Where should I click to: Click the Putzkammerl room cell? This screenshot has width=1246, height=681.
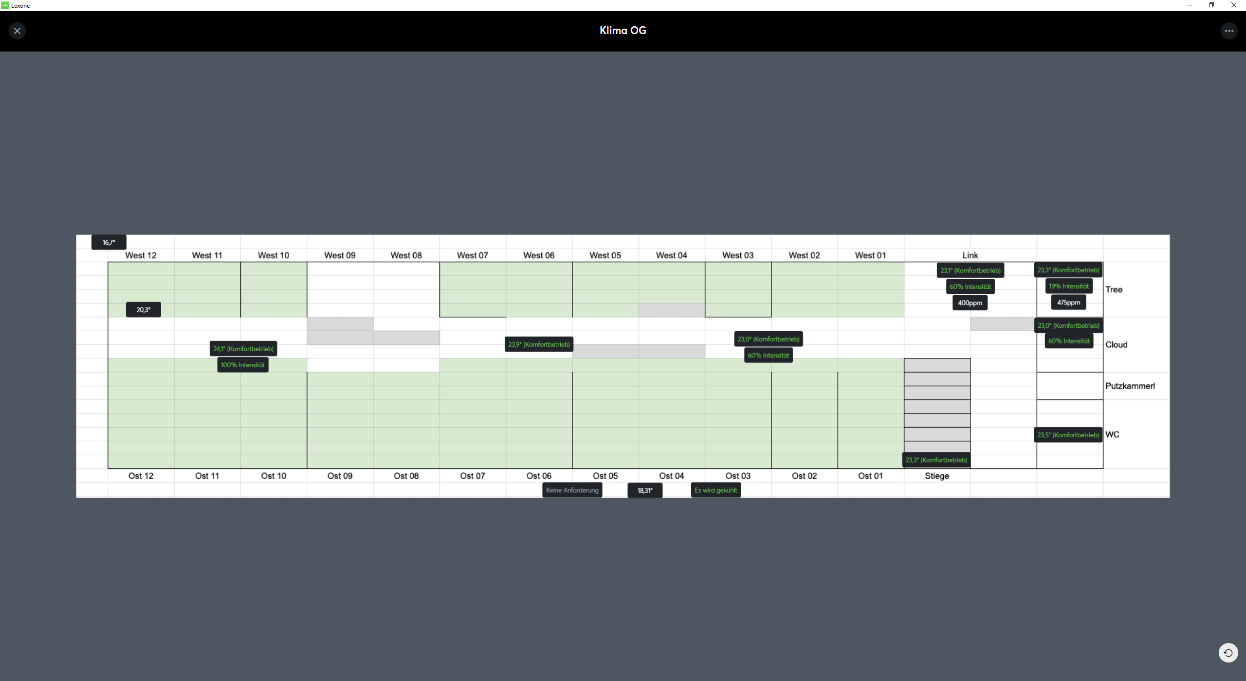[1069, 386]
